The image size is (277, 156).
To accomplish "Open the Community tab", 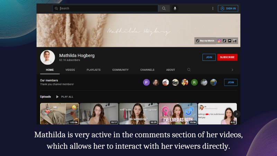I will [120, 70].
